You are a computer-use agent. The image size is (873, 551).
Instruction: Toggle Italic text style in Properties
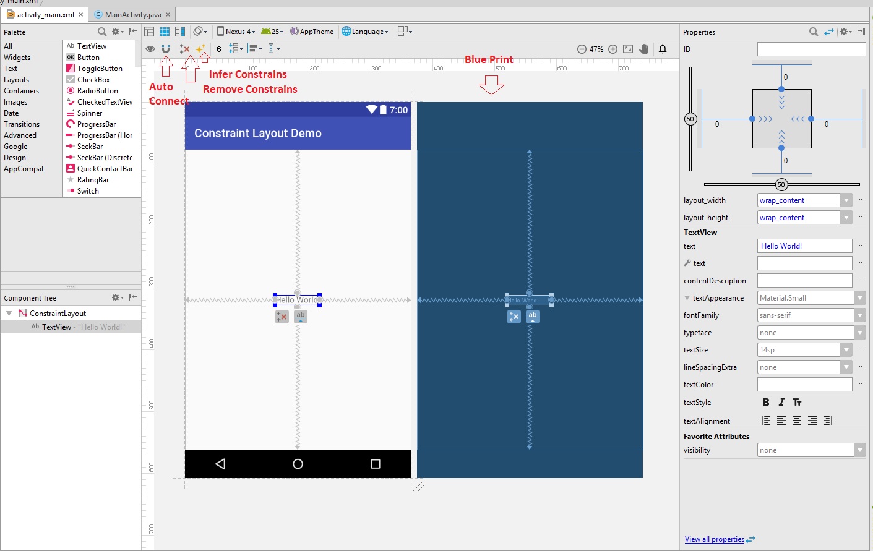pos(781,402)
